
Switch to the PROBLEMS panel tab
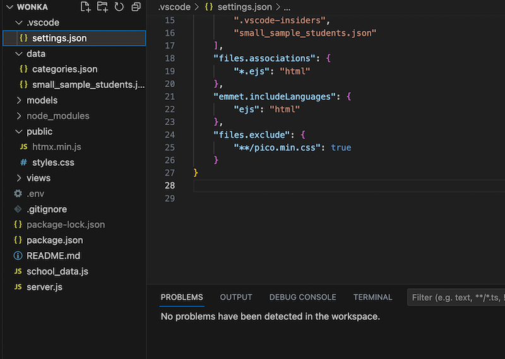click(x=182, y=297)
